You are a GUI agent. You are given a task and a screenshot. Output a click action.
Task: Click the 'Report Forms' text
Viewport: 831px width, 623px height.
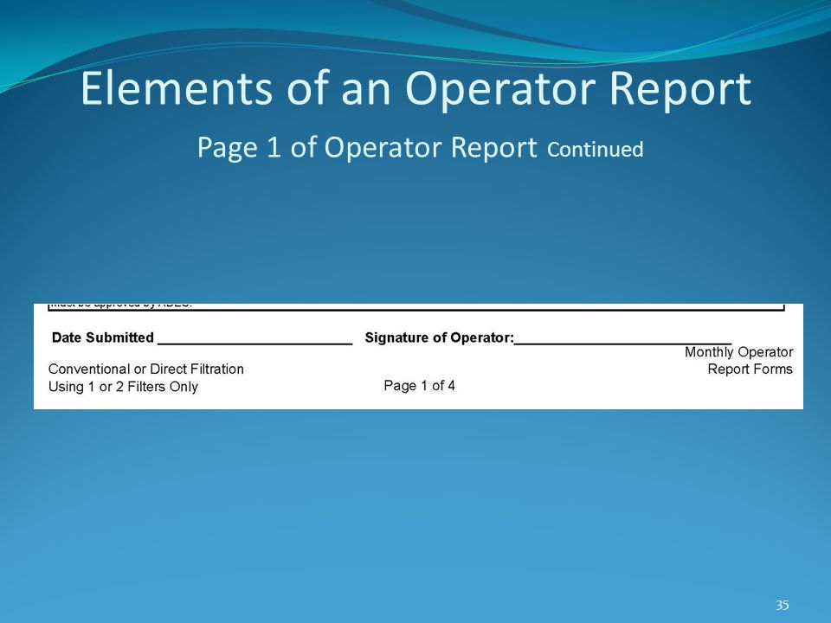tap(750, 369)
